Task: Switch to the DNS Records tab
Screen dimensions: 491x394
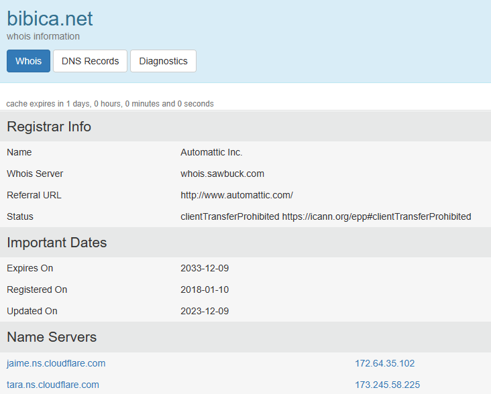Action: coord(90,61)
